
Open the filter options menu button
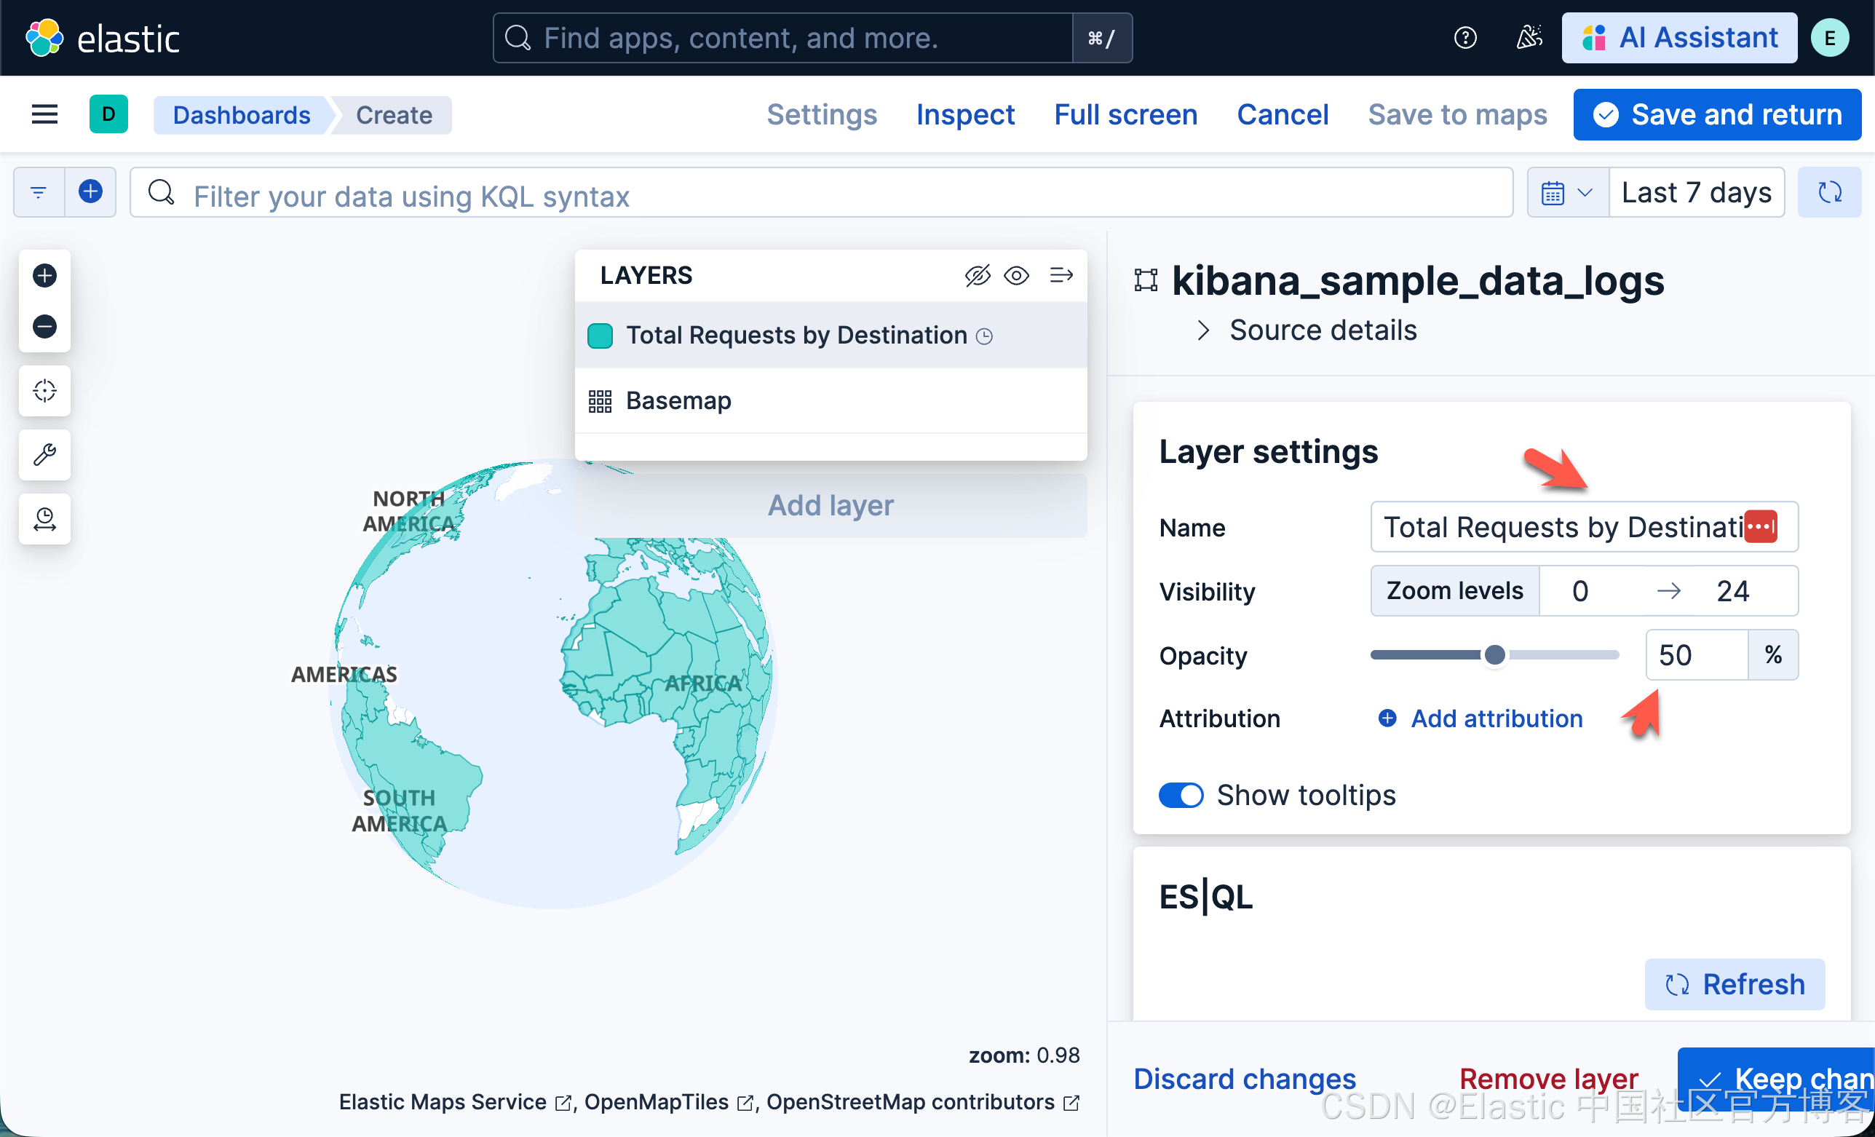coord(39,193)
